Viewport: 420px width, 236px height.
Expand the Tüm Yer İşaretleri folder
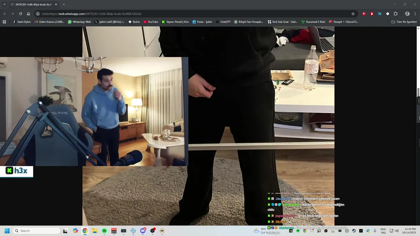tap(404, 22)
